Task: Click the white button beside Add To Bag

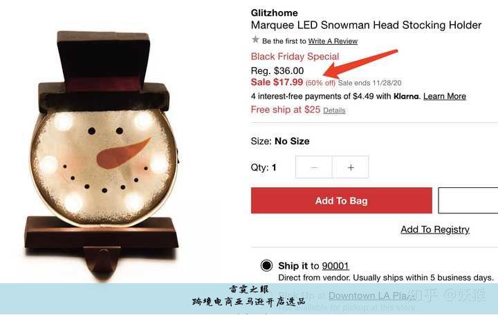Action: (468, 200)
